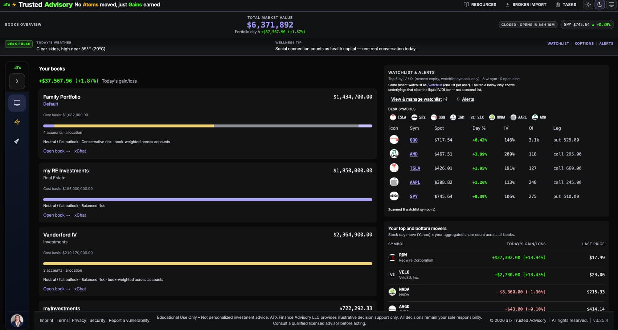Open TSLA symbol link in watchlist table

click(x=415, y=168)
